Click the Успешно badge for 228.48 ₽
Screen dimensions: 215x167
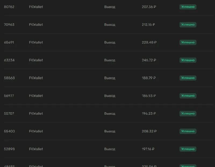[188, 42]
